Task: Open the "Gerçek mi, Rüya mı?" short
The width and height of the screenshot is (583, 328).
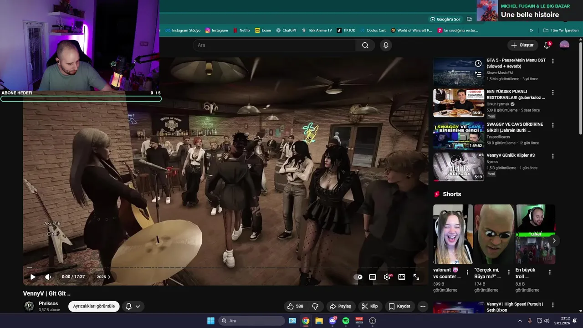Action: 494,234
